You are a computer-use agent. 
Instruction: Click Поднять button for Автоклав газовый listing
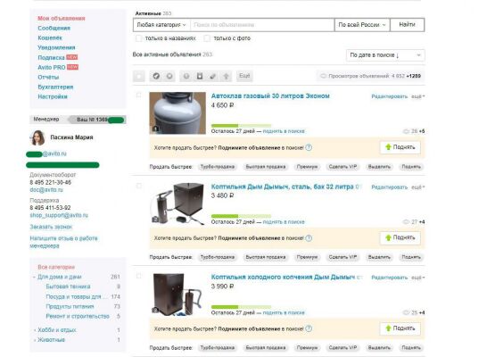400,147
